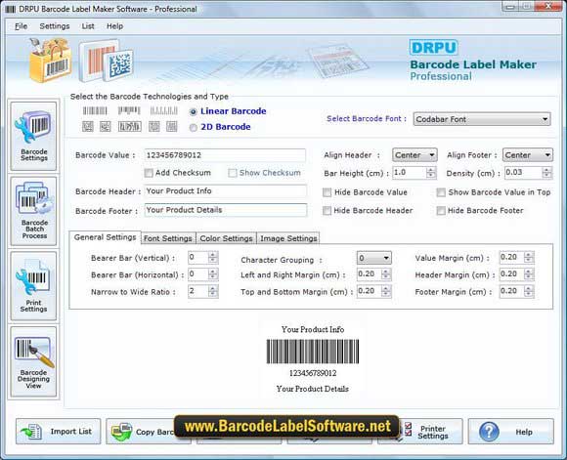The height and width of the screenshot is (460, 567).
Task: Click '123456789012' under barcode preview
Action: [313, 373]
